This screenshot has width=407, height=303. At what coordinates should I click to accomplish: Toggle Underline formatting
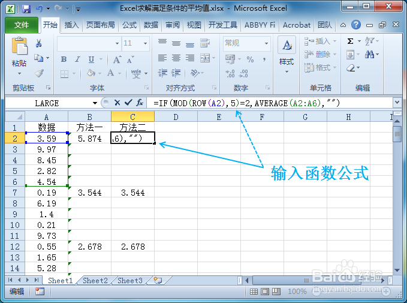coord(91,59)
